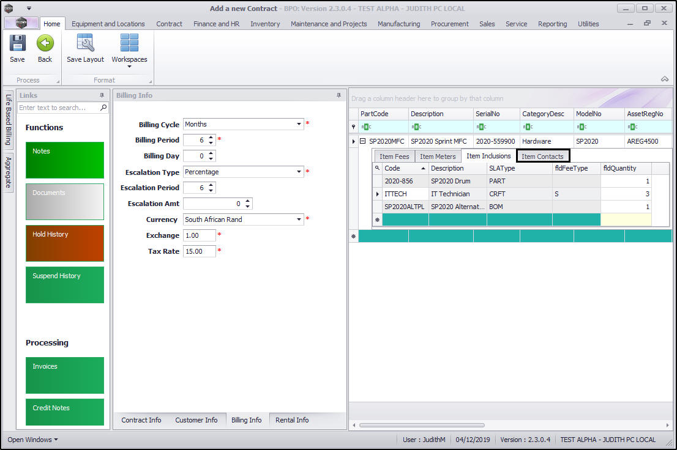Switch to the Rental Info tab
This screenshot has height=450, width=677.
point(292,420)
